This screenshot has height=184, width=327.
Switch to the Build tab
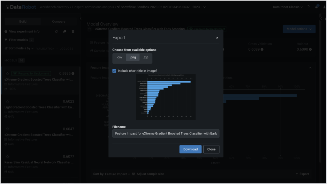(x=23, y=21)
